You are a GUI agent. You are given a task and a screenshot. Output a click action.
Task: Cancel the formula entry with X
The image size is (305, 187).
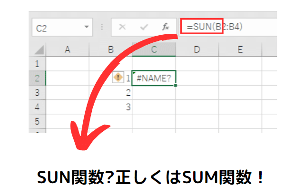click(122, 27)
